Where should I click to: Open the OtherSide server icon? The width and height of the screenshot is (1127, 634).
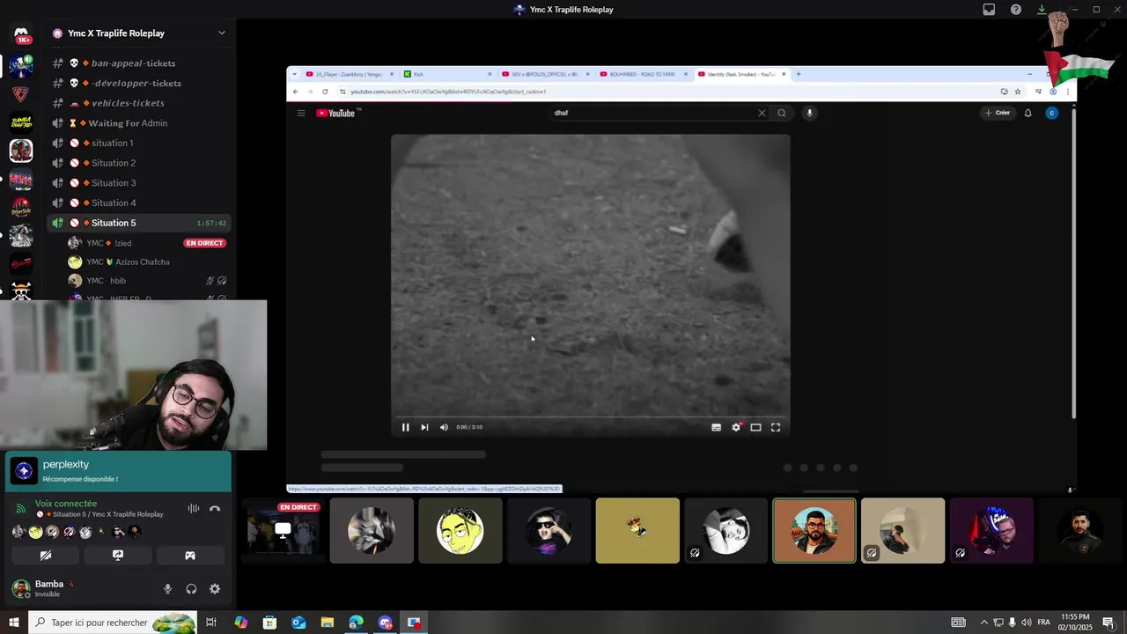point(21,208)
